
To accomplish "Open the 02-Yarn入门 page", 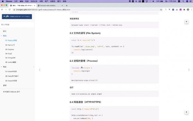I will pos(10,45).
